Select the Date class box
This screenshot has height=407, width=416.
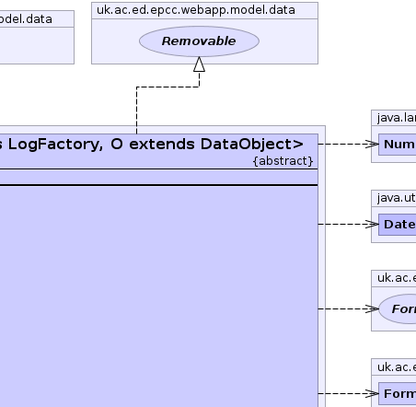(398, 225)
